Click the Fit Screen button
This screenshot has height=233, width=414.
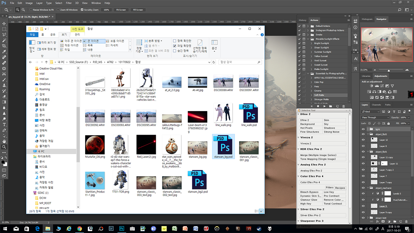(121, 10)
